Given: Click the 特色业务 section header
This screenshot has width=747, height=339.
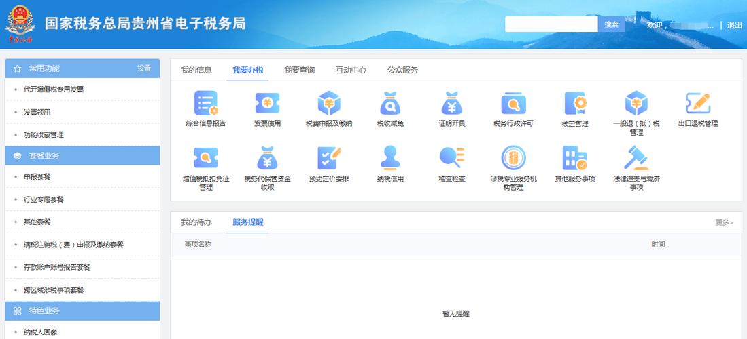Looking at the screenshot, I should point(82,311).
